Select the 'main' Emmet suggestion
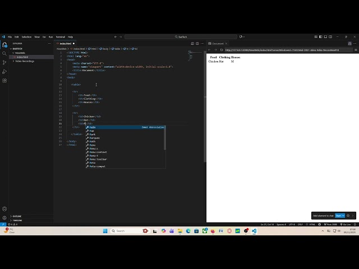This screenshot has height=269, width=359. pyautogui.click(x=126, y=127)
